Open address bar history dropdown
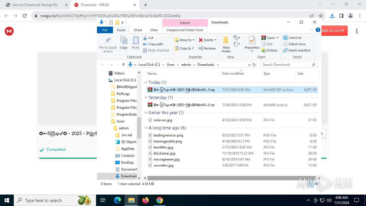This screenshot has width=366, height=206. [249, 65]
